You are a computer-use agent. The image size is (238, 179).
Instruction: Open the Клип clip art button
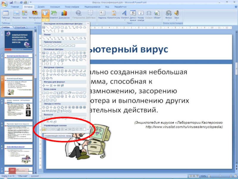pos(25,15)
